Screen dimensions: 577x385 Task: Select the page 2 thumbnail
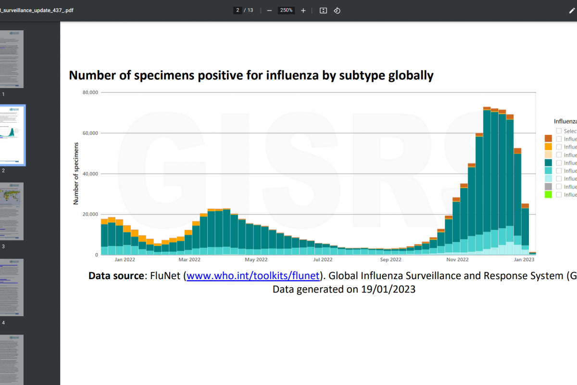point(12,135)
